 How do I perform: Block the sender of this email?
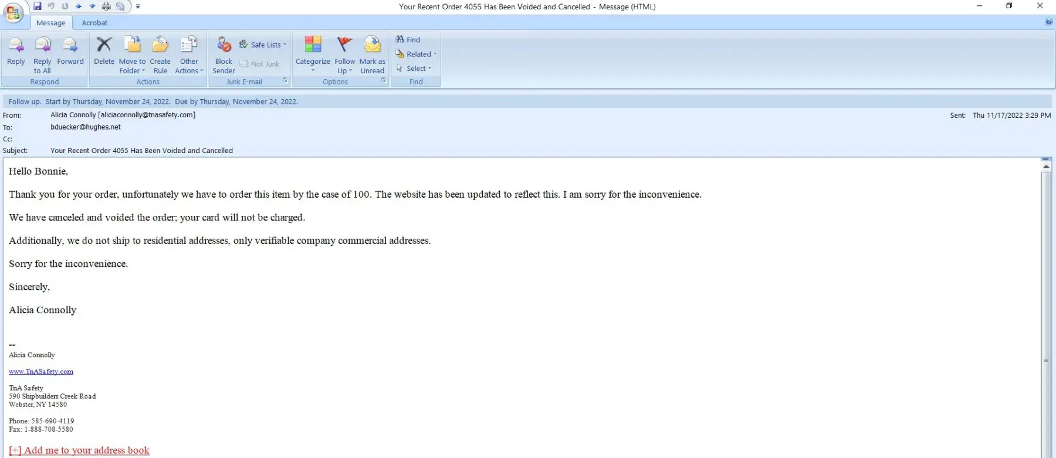pos(224,55)
